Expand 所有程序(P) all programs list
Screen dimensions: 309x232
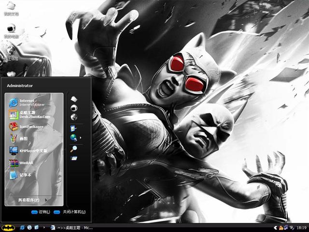pyautogui.click(x=33, y=200)
